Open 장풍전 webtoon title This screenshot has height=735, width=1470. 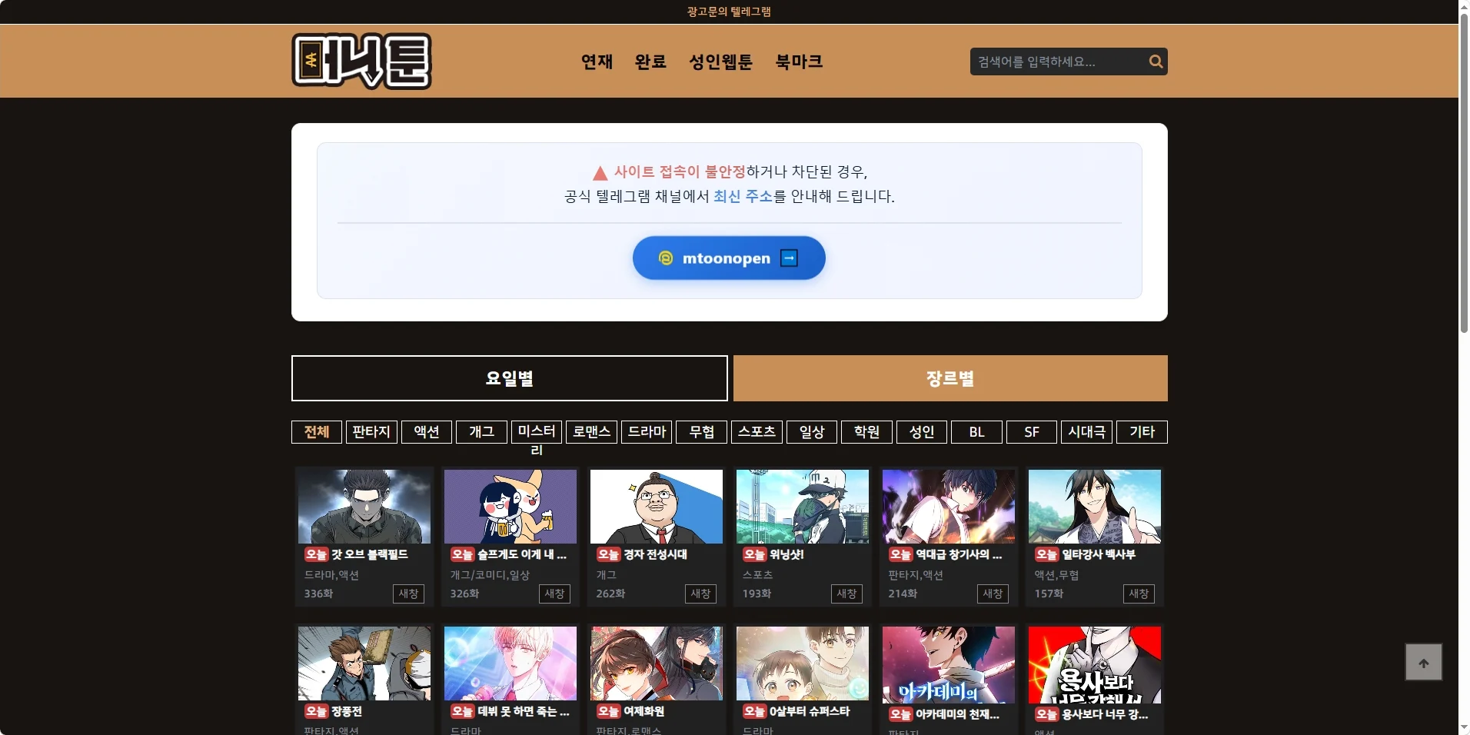pyautogui.click(x=347, y=712)
